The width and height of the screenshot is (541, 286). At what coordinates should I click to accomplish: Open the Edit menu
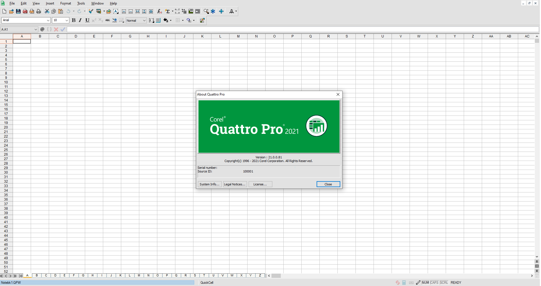[x=24, y=3]
